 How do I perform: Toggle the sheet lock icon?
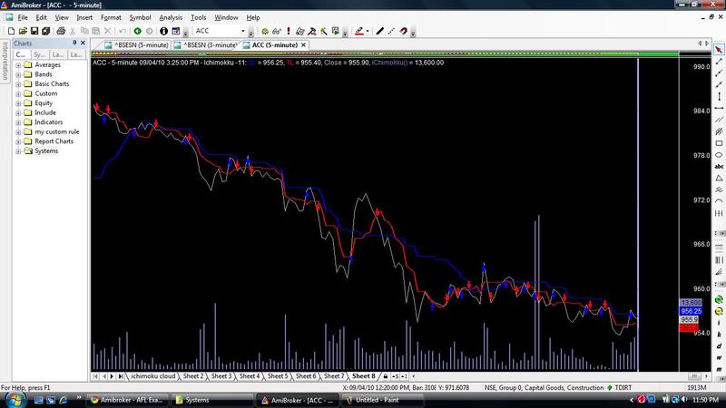[385, 376]
